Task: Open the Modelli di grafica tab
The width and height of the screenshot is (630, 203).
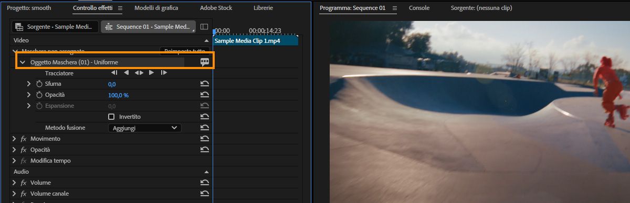Action: coord(156,8)
